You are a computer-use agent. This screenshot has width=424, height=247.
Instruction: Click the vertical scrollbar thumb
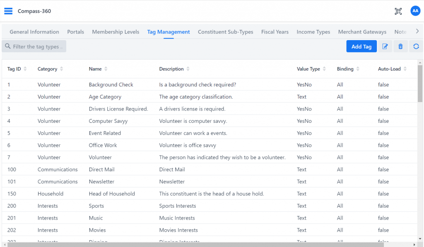click(x=420, y=84)
